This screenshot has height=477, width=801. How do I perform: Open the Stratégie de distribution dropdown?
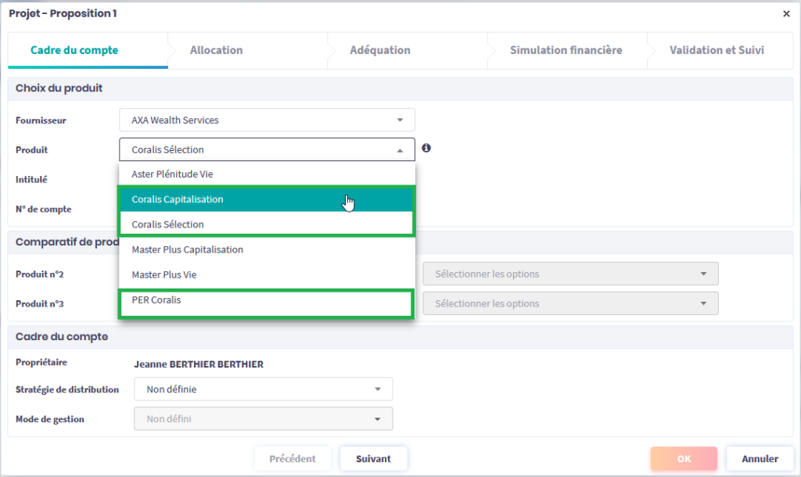[263, 389]
